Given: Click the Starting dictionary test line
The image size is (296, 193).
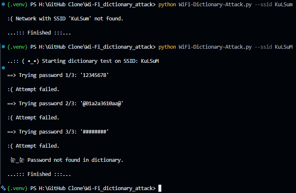Looking at the screenshot, I should pyautogui.click(x=83, y=61).
